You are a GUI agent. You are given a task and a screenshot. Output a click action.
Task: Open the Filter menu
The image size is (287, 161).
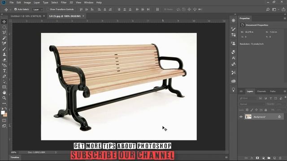pos(64,3)
